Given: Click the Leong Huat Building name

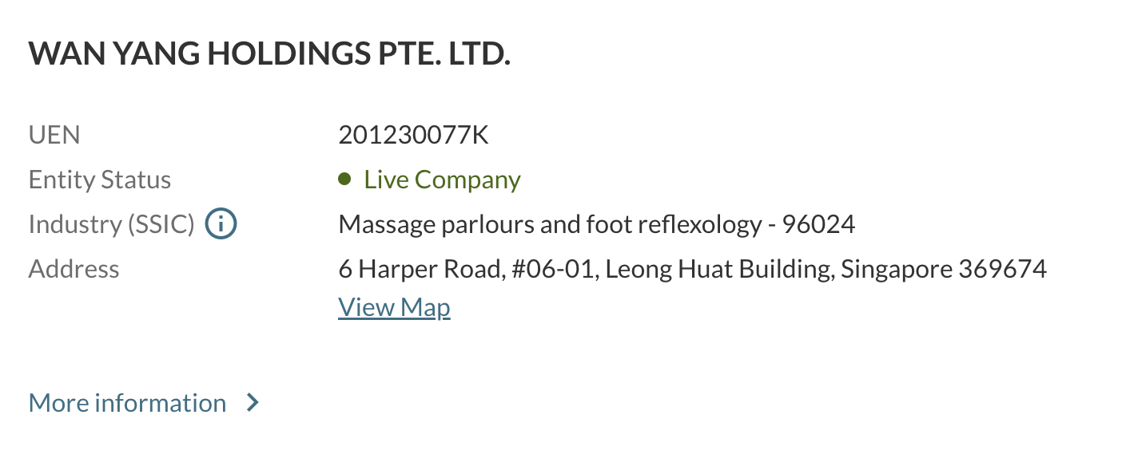Looking at the screenshot, I should coord(718,269).
